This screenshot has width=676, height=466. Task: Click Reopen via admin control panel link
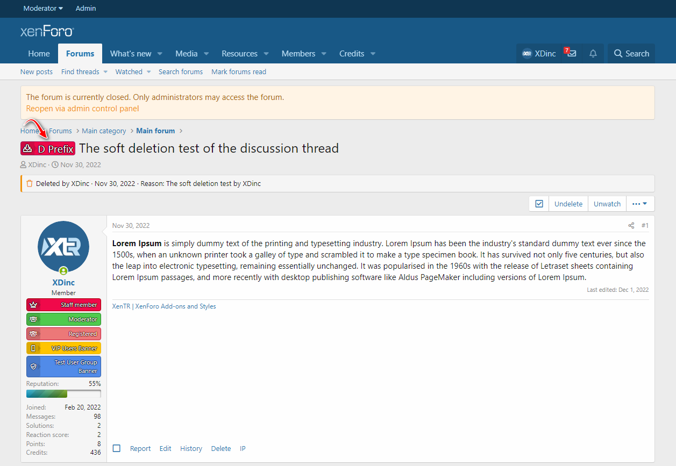pos(82,109)
